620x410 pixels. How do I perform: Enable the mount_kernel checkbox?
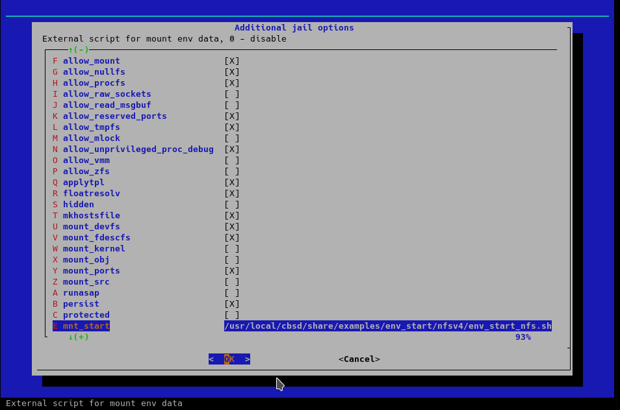click(x=232, y=249)
